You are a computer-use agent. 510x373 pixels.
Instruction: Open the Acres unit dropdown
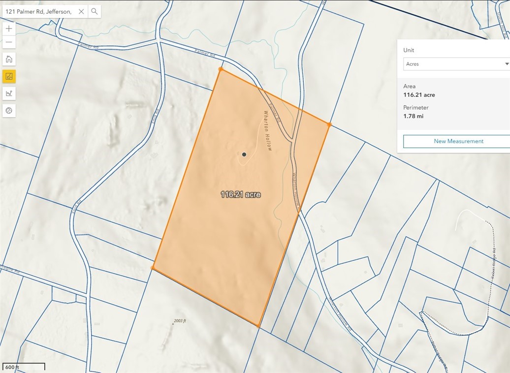(456, 64)
